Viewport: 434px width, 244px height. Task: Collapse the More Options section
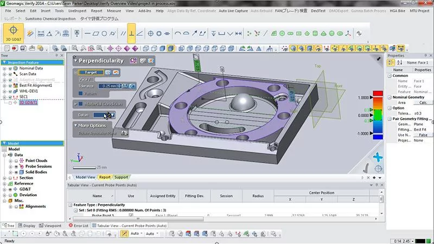click(75, 125)
